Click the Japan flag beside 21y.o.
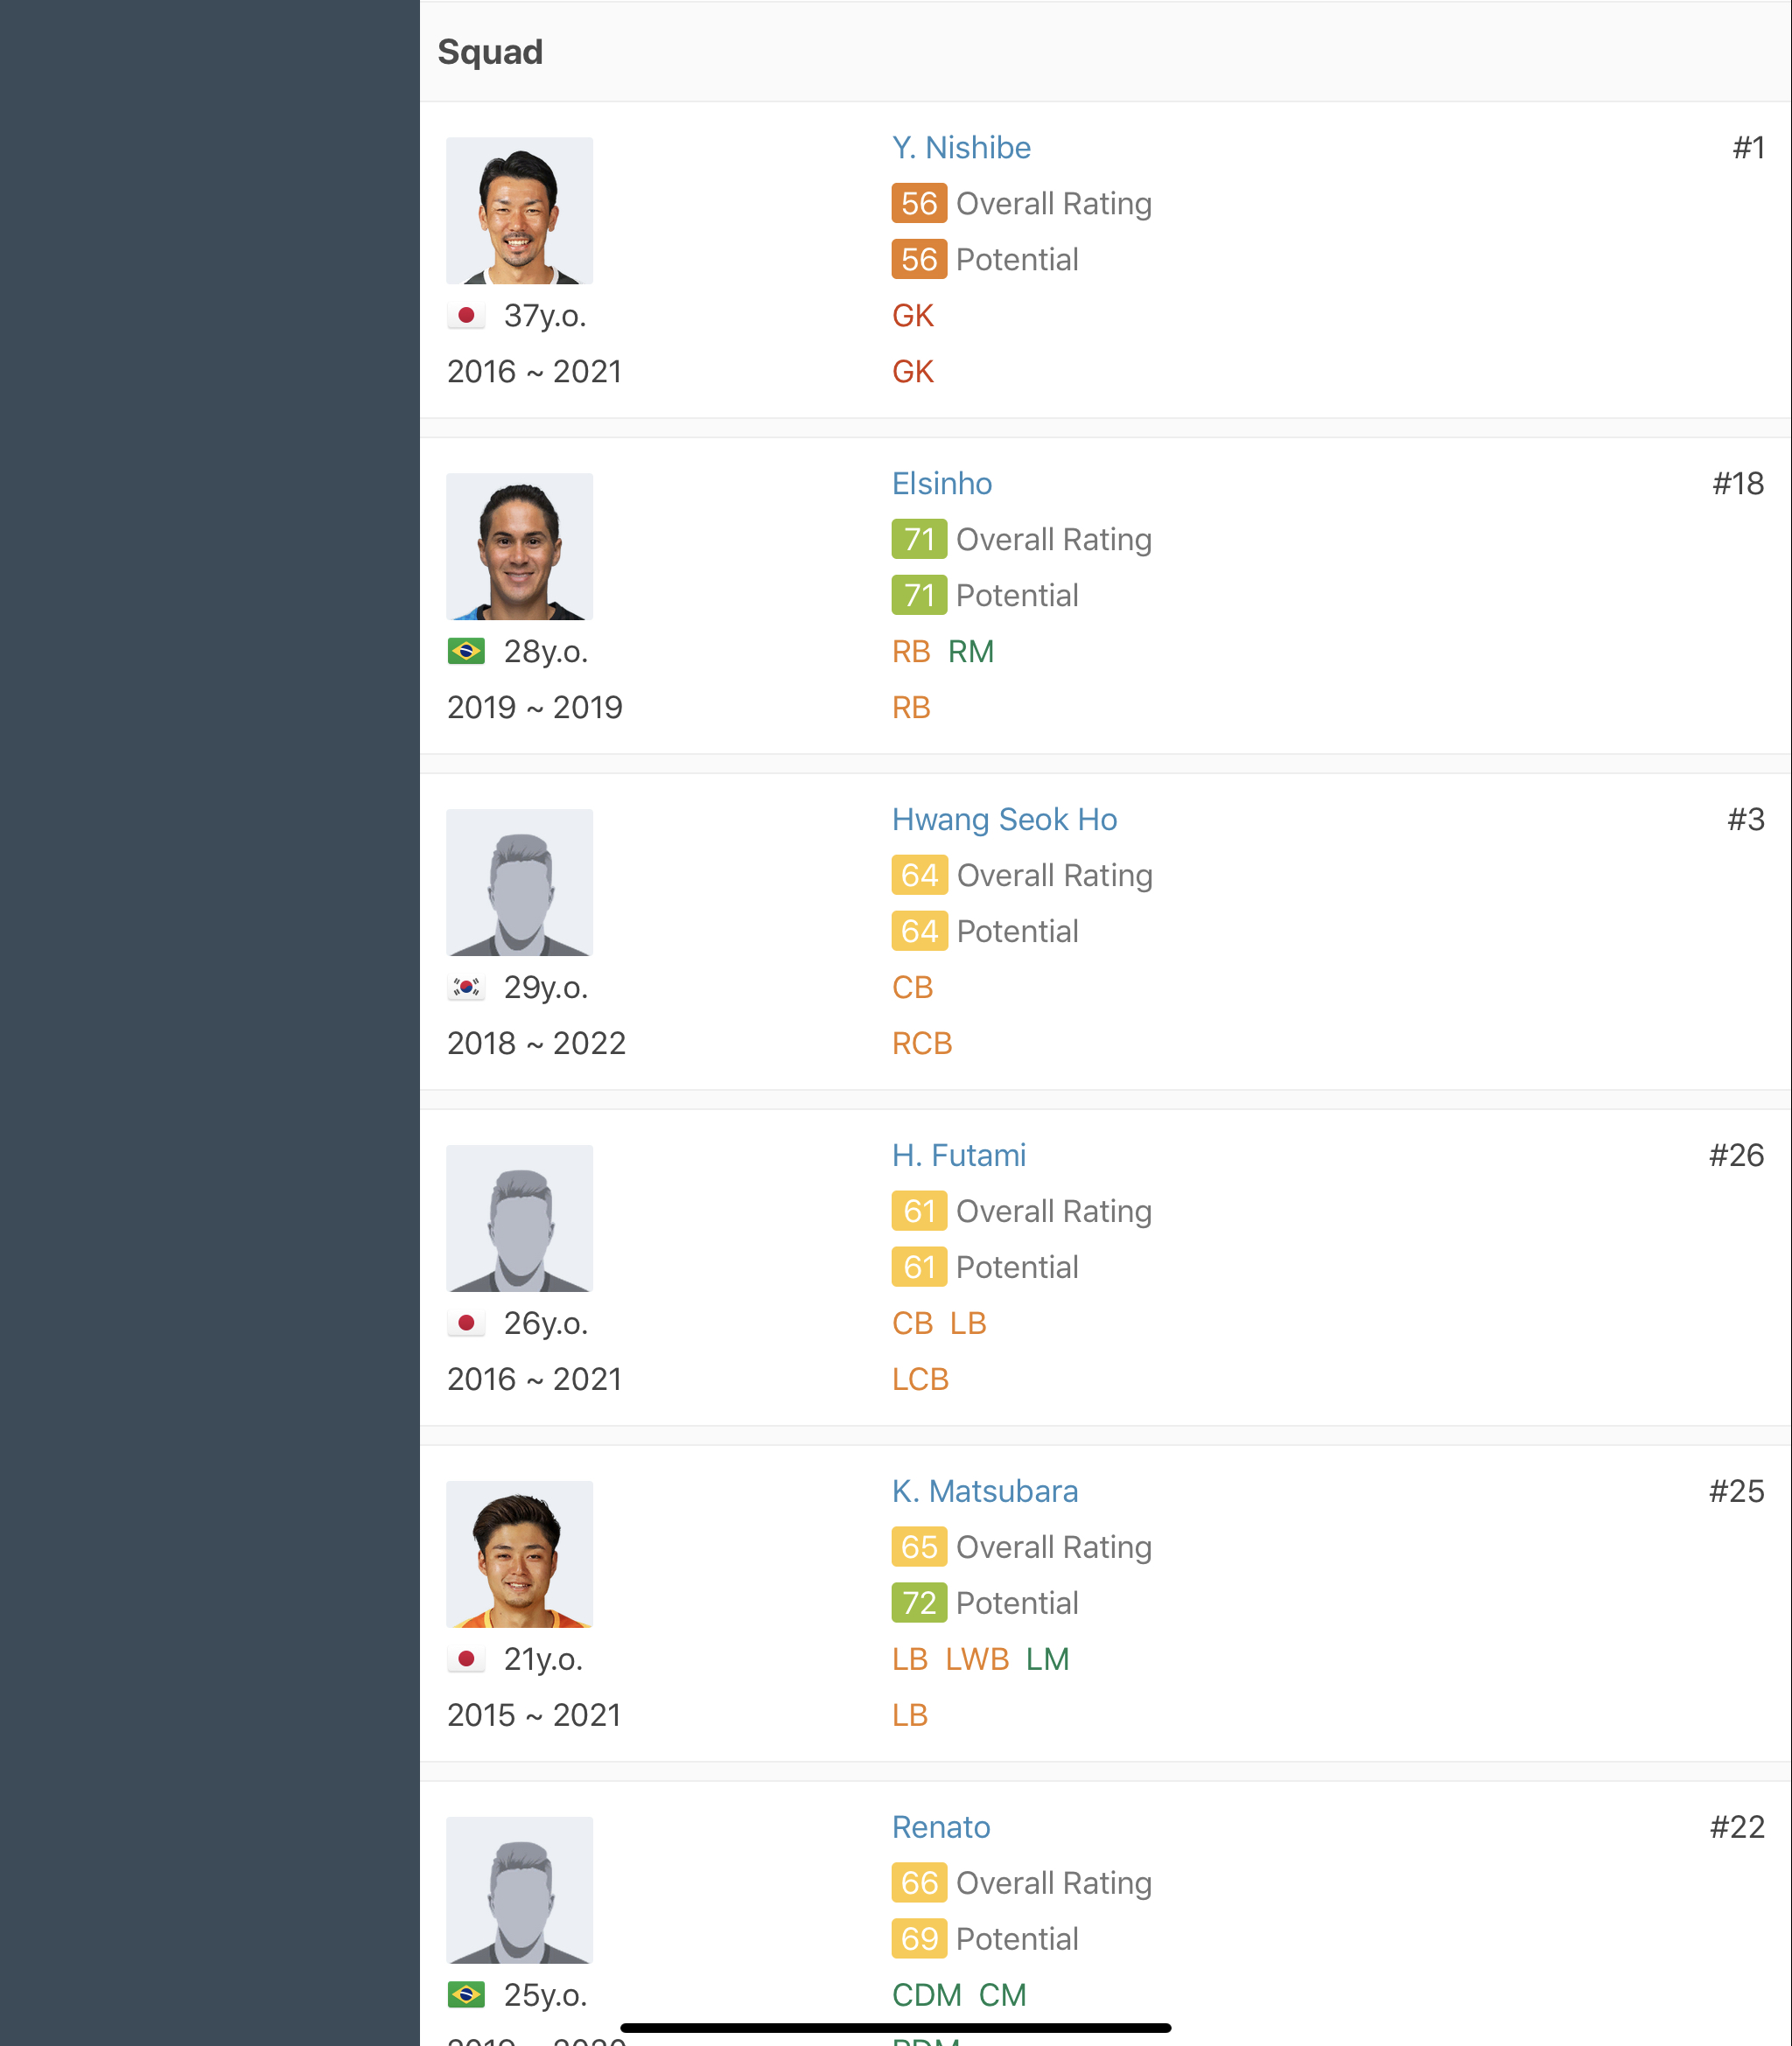 tap(466, 1659)
